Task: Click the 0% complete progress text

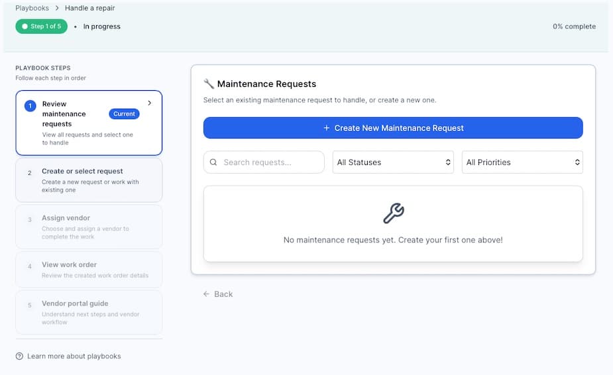Action: click(x=575, y=27)
